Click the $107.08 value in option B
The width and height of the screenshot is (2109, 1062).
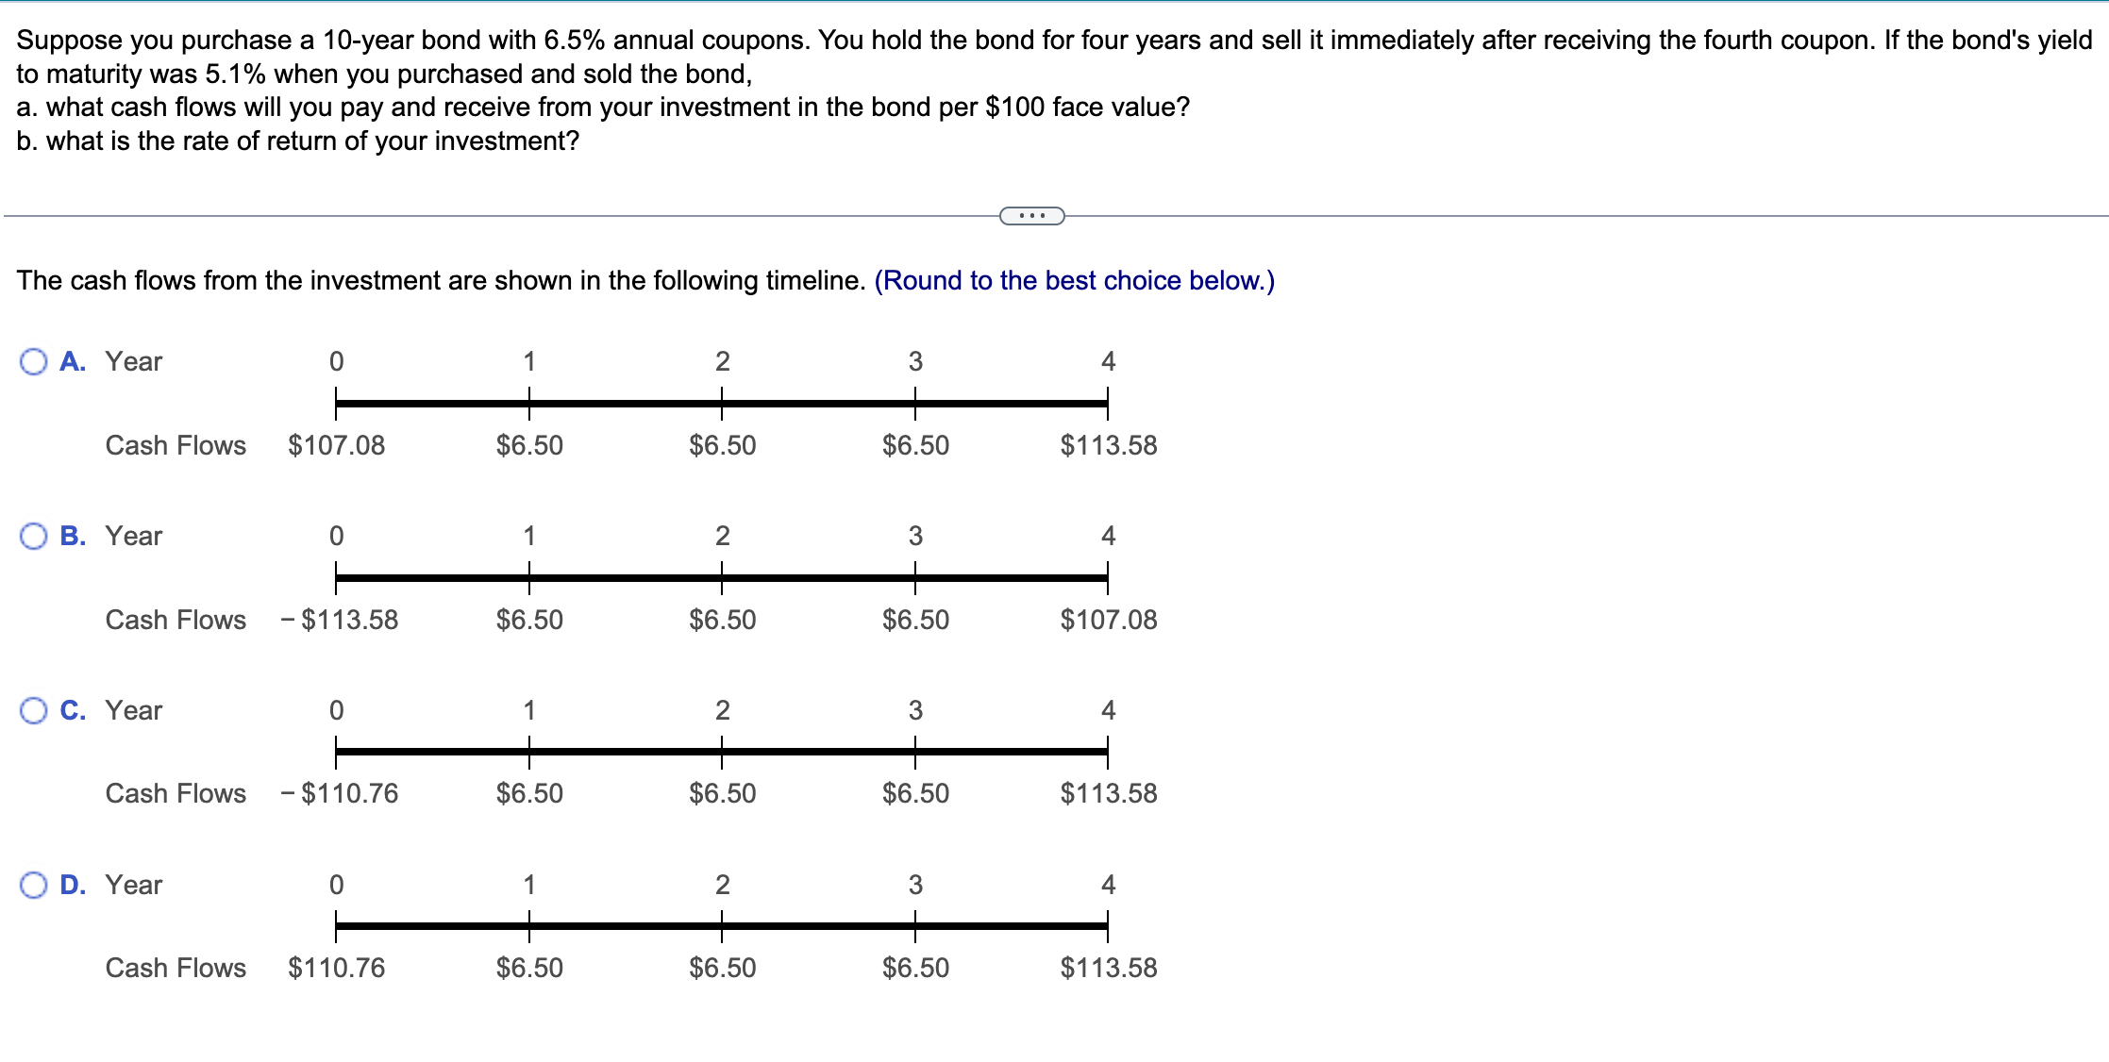(1108, 620)
